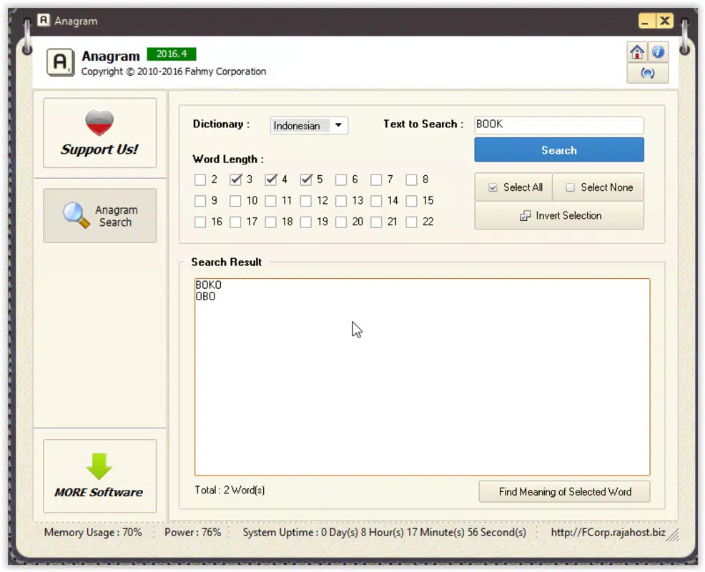Select word length 20 checkbox
This screenshot has height=572, width=705.
(341, 222)
